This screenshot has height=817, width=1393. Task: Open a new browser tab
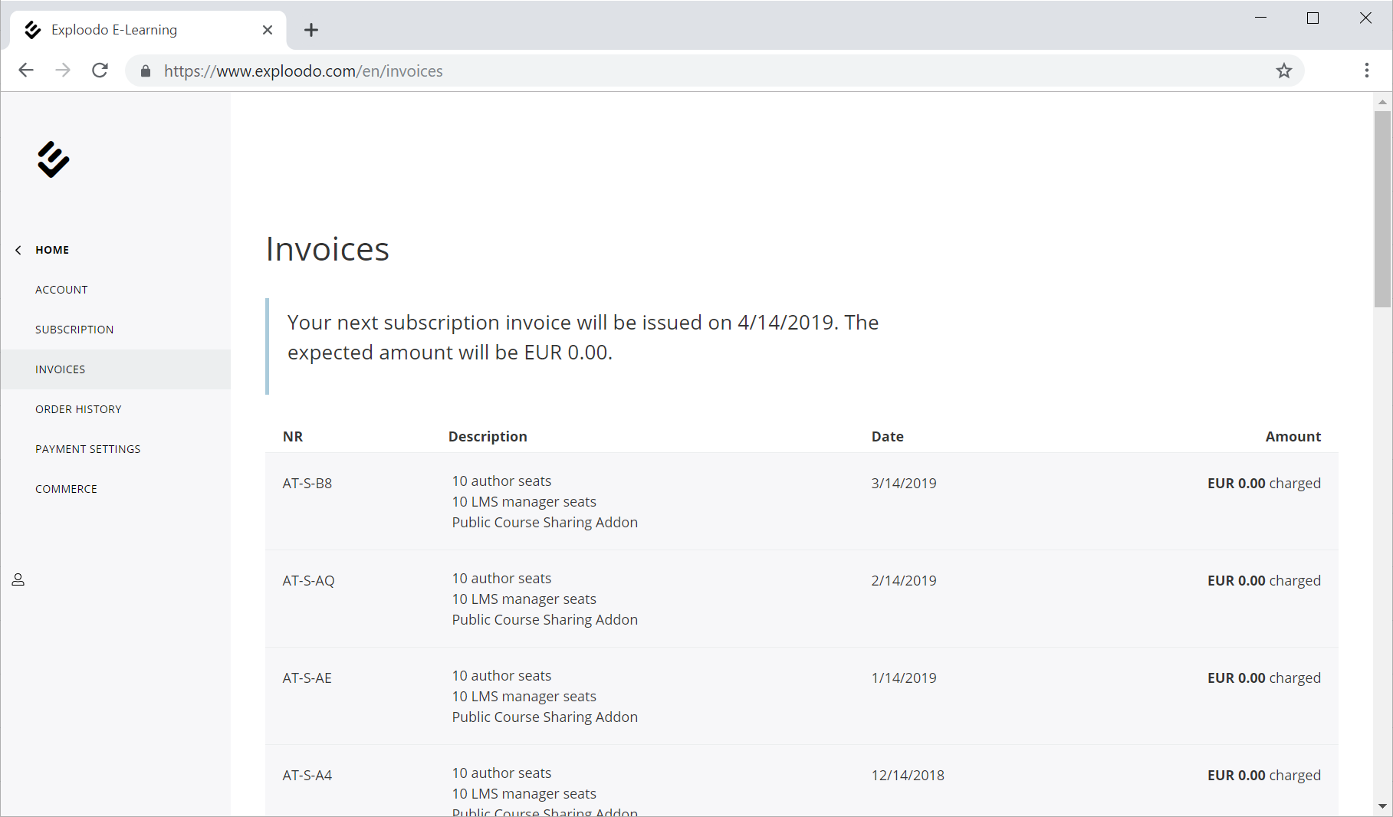310,30
